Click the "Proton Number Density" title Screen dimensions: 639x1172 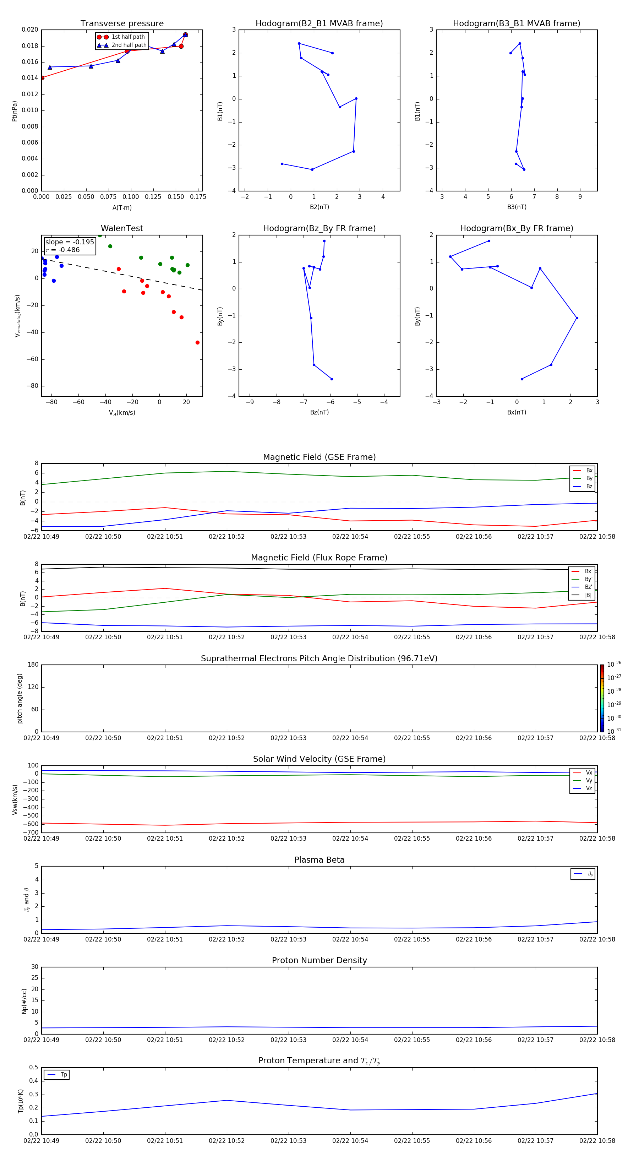[x=319, y=960]
